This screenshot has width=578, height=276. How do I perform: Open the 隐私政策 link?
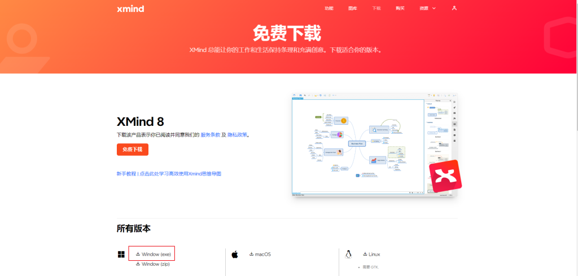[x=238, y=135]
